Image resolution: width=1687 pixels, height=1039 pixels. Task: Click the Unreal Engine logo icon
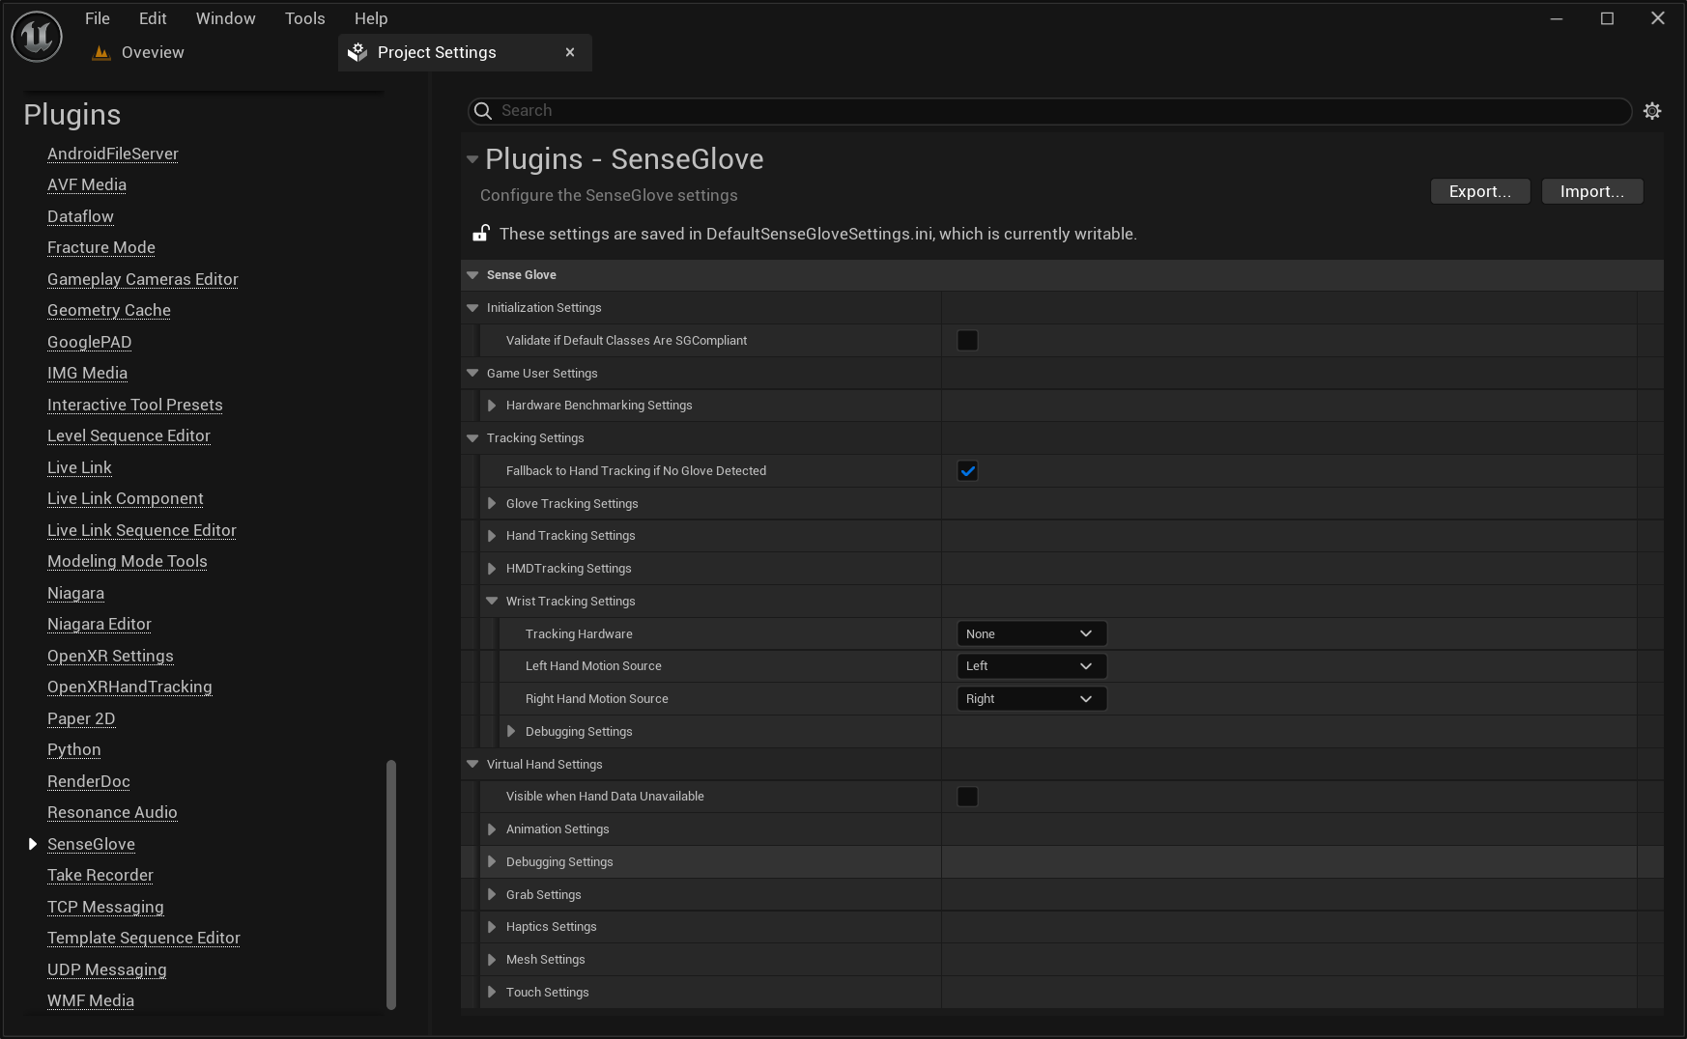(x=36, y=36)
